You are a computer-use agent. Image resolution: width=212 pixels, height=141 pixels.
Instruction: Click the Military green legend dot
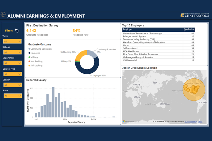coord(29,57)
